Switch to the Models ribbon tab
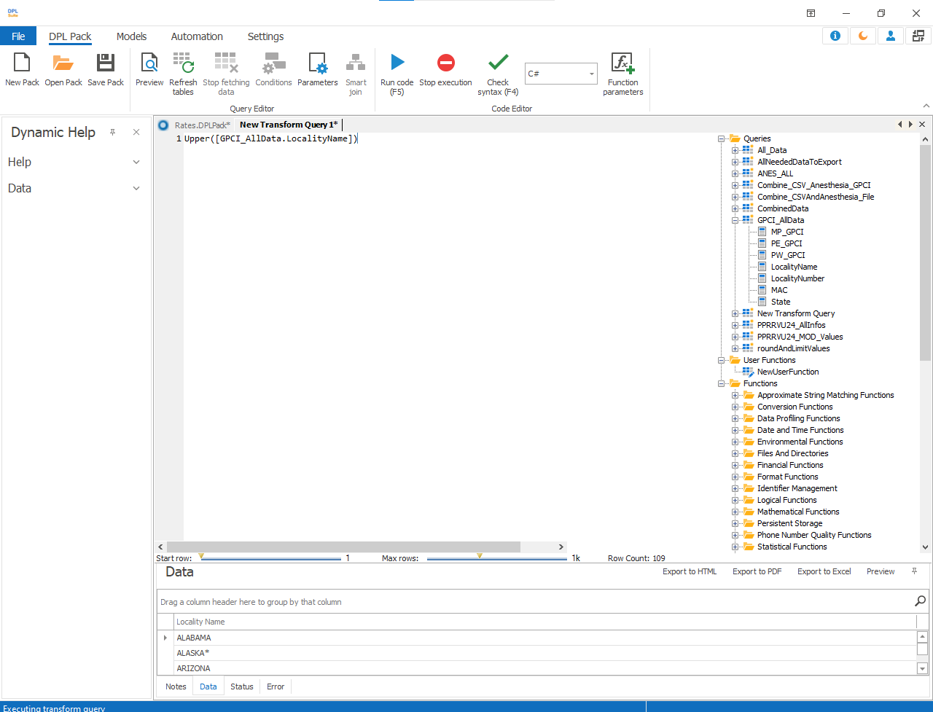The image size is (933, 712). 131,36
